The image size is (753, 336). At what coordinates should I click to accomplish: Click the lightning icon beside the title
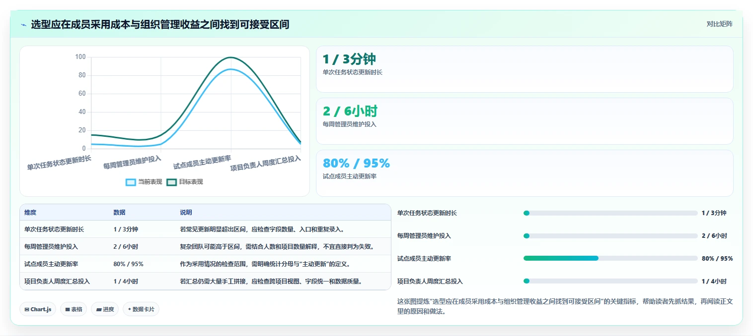coord(23,24)
